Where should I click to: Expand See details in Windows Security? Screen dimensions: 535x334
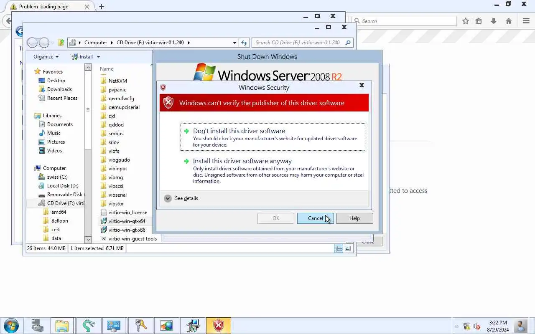point(181,198)
